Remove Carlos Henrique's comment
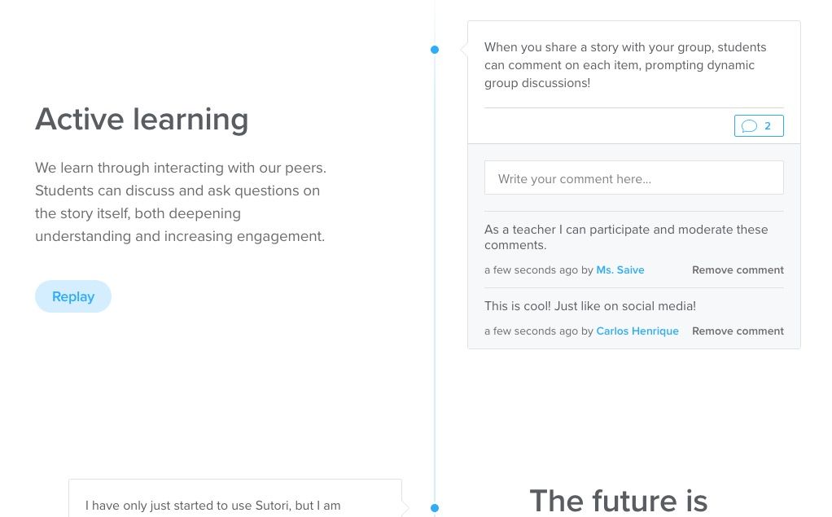Screen dimensions: 832x517 [738, 331]
